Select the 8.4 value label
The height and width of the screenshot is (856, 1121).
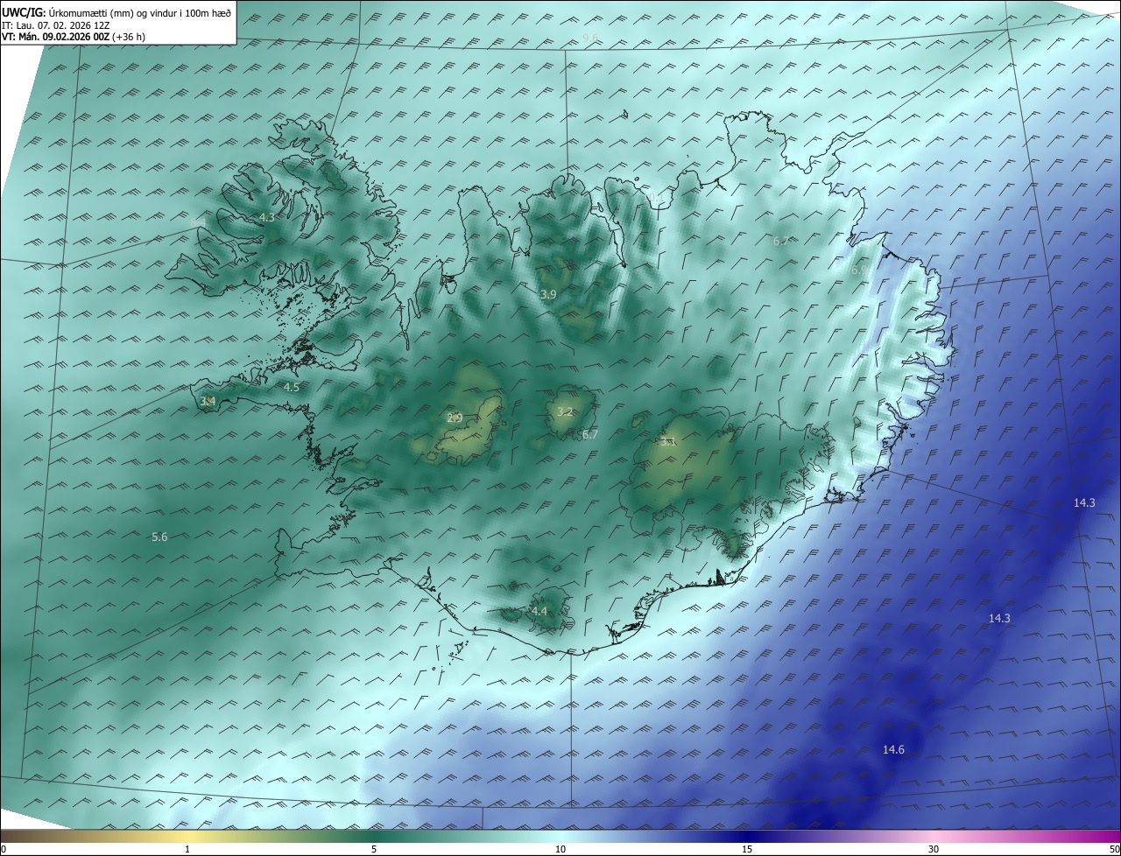(197, 223)
